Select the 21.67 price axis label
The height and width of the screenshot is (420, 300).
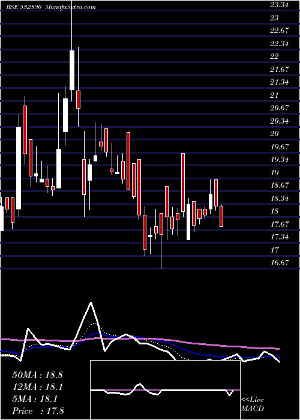(x=280, y=70)
